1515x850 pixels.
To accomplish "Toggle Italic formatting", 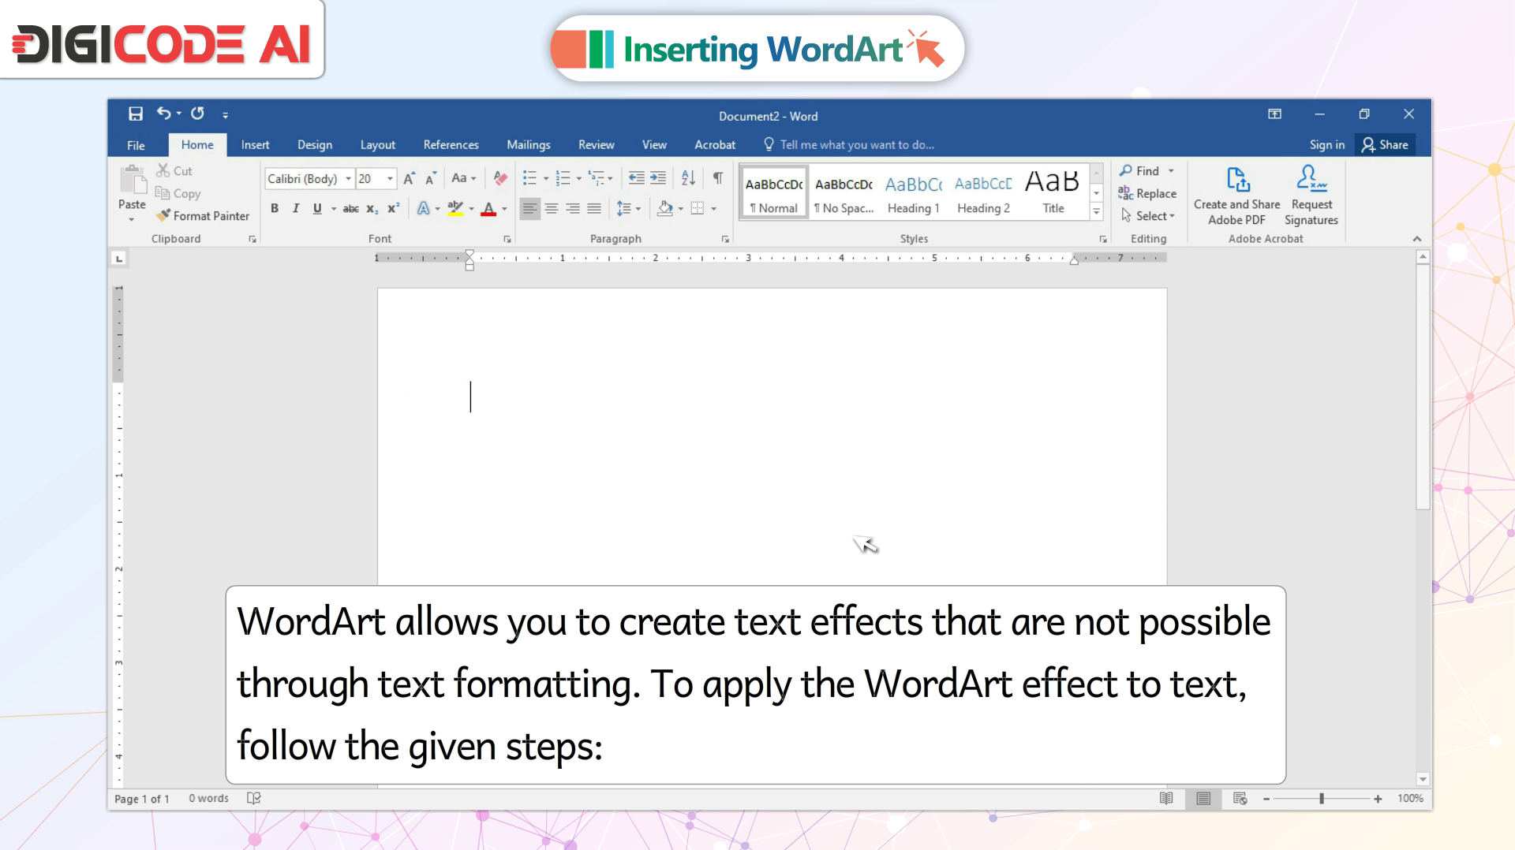I will point(296,209).
